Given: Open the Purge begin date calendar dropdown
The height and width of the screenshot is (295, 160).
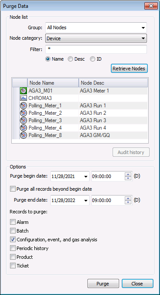Looking at the screenshot, I should 86,177.
